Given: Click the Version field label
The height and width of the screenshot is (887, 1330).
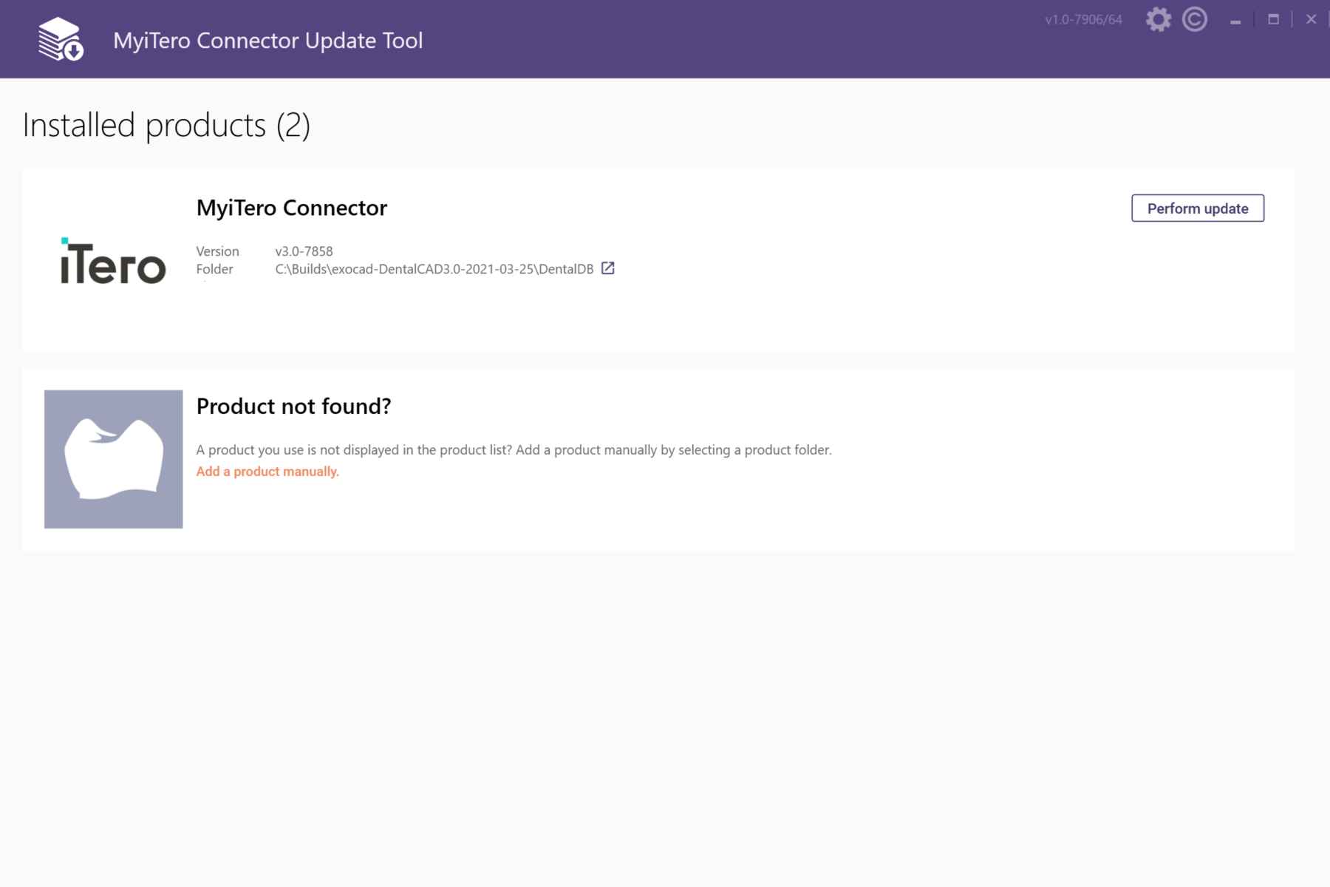Looking at the screenshot, I should [x=217, y=251].
